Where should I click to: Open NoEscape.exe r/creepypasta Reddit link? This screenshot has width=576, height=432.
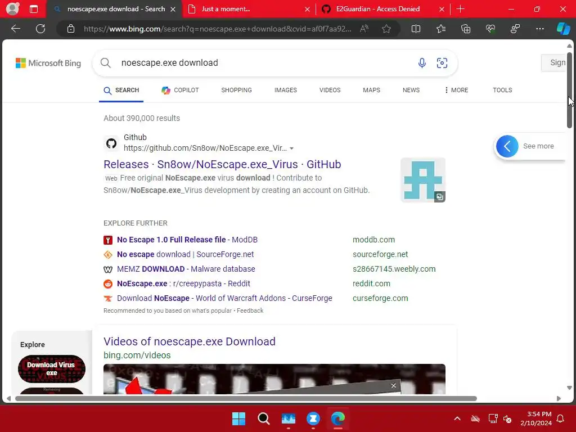coord(183,283)
